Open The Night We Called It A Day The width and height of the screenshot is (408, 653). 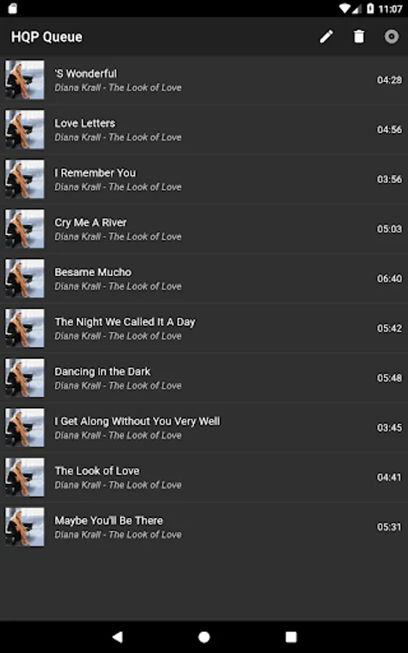[x=204, y=328]
